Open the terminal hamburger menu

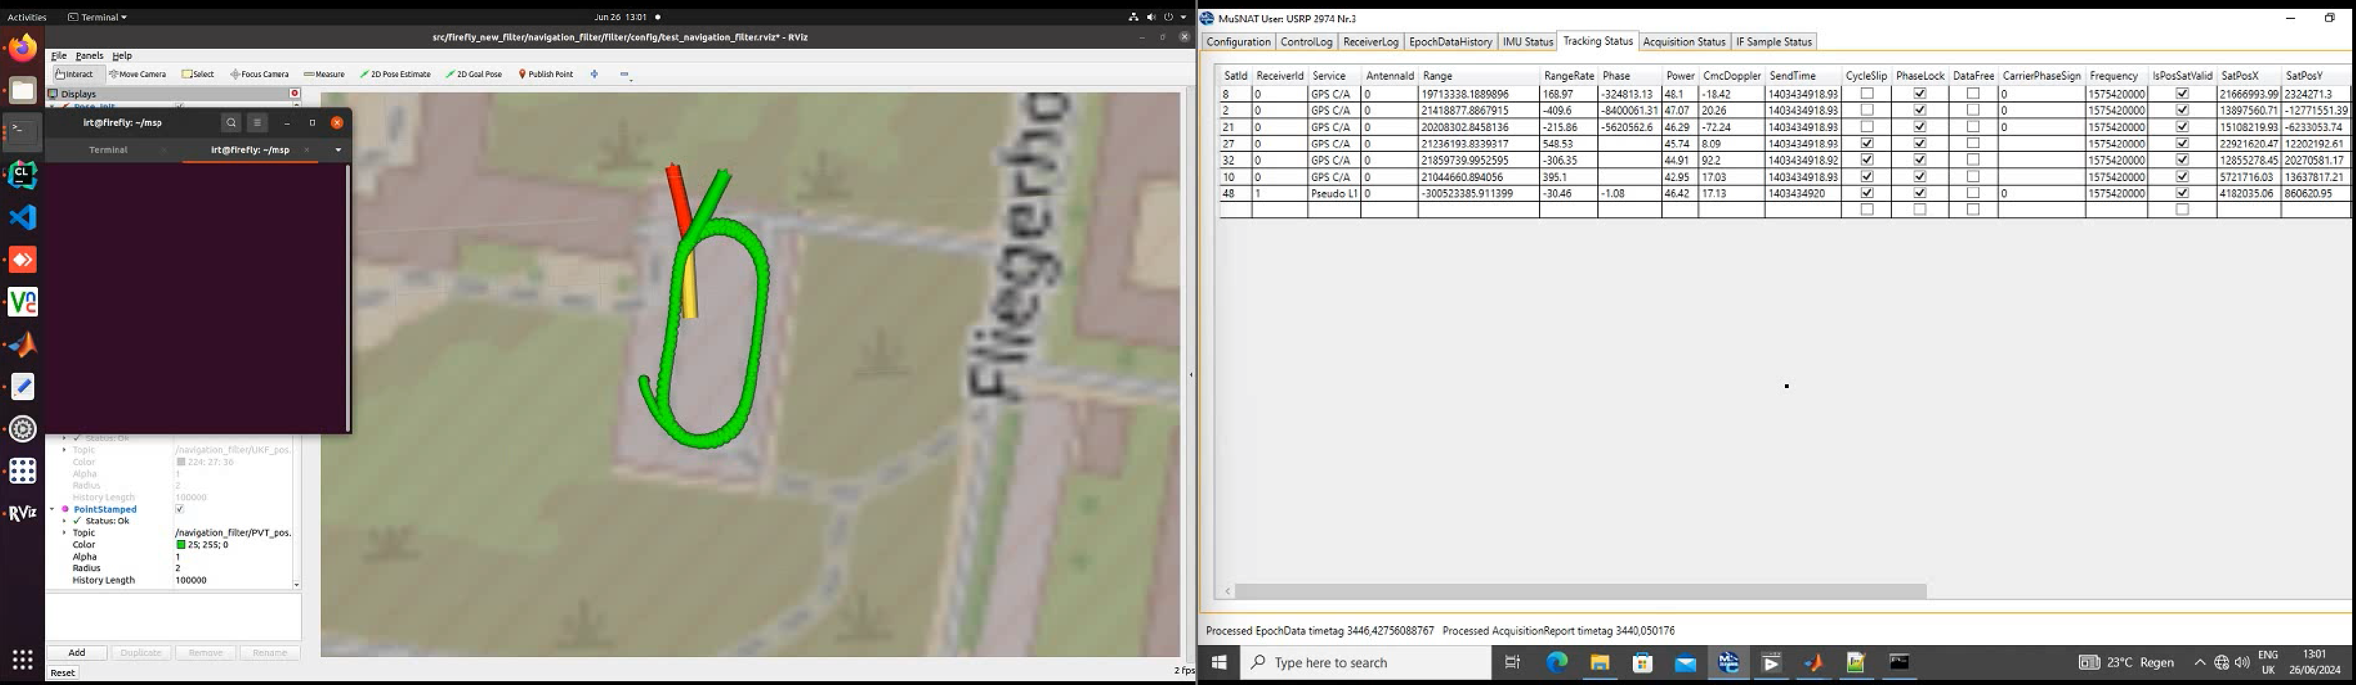257,122
